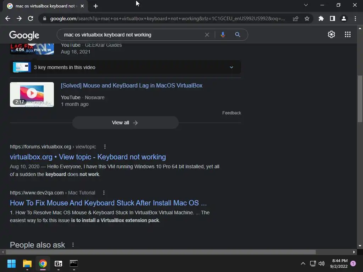Open more options for dev2qa.com result

click(x=104, y=193)
